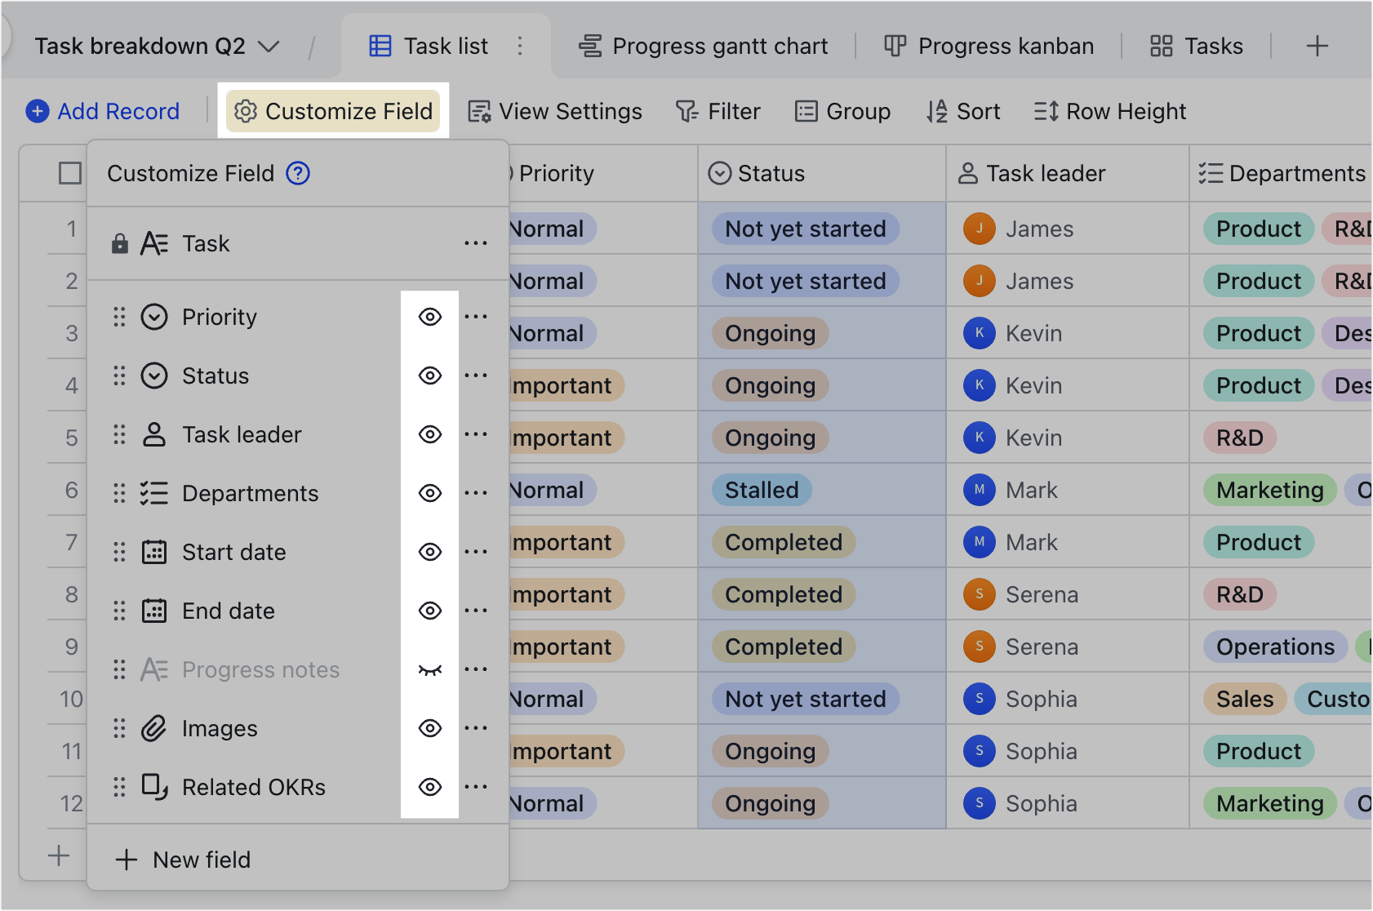The width and height of the screenshot is (1373, 911).
Task: Click the Stalled status tag in row 6
Action: [x=762, y=490]
